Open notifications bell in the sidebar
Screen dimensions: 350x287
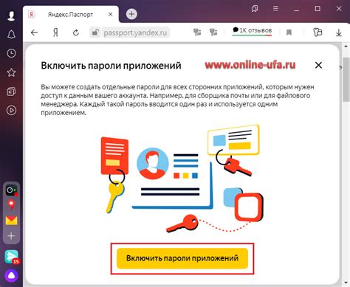11,35
